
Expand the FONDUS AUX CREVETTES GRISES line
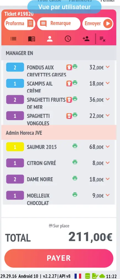point(108,67)
